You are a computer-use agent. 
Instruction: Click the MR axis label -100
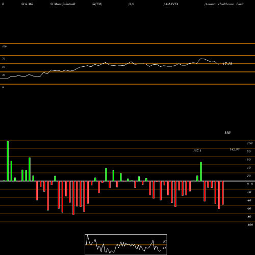[x=250, y=225]
